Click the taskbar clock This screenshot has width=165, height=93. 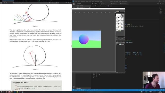tap(160, 92)
